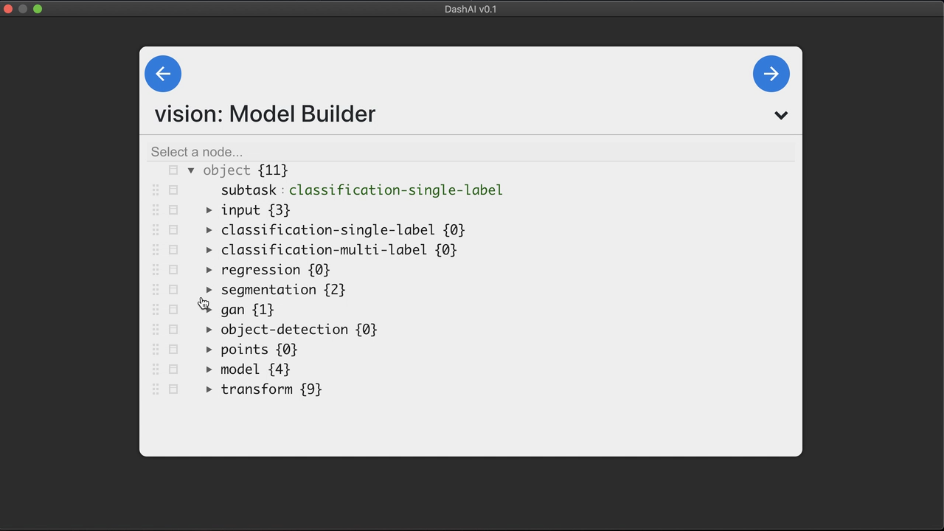The height and width of the screenshot is (531, 944).
Task: Expand the object-detection {0} node
Action: pyautogui.click(x=209, y=330)
